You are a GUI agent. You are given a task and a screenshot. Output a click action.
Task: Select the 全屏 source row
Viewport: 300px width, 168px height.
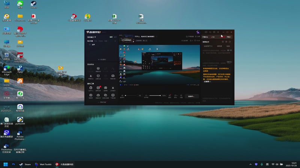(102, 44)
